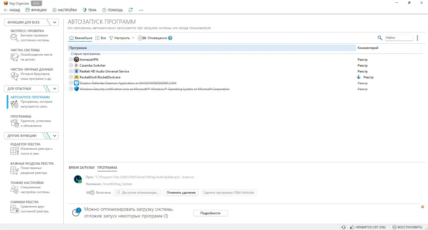Click the Caramba Switcher program icon
Image resolution: width=428 pixels, height=230 pixels.
77,65
